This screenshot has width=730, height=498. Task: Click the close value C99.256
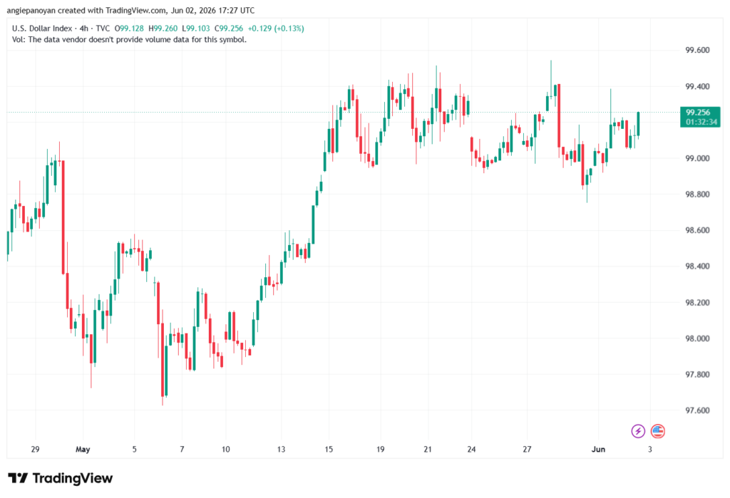[x=229, y=28]
